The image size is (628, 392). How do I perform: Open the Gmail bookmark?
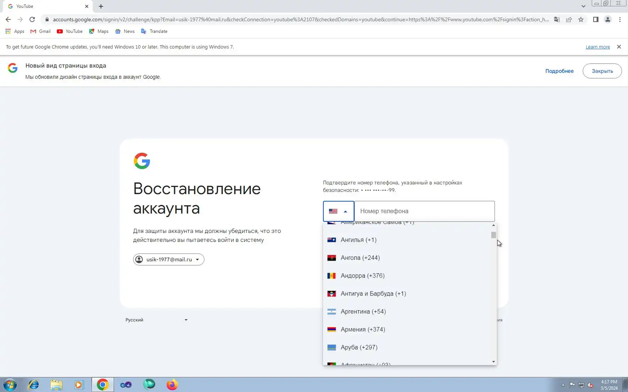[40, 31]
